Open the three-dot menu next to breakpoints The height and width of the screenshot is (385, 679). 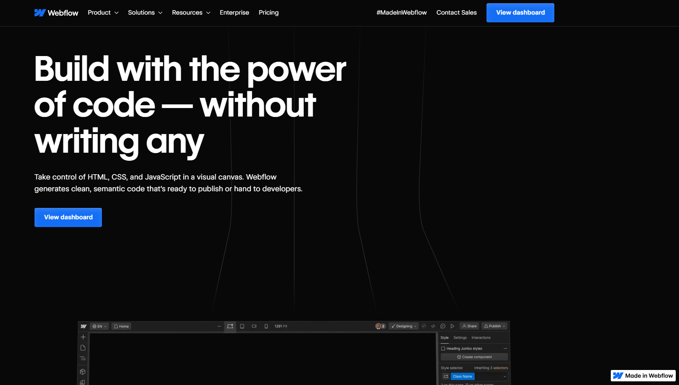[219, 326]
